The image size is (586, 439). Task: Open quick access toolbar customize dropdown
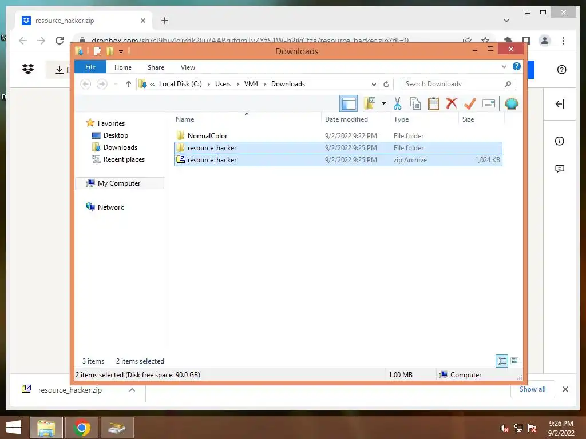tap(121, 52)
